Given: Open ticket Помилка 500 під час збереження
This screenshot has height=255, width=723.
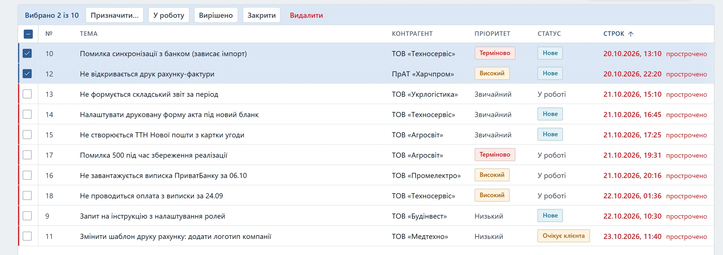Looking at the screenshot, I should point(154,155).
